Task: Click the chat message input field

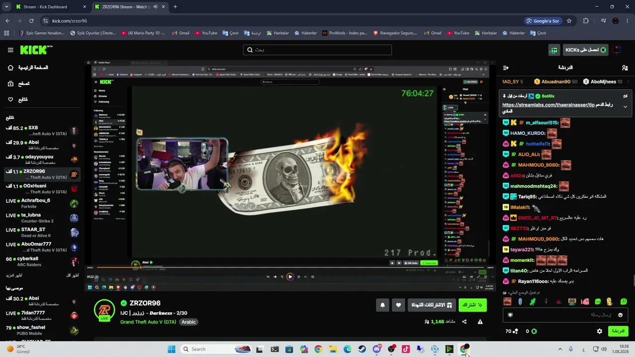Action: [566, 315]
